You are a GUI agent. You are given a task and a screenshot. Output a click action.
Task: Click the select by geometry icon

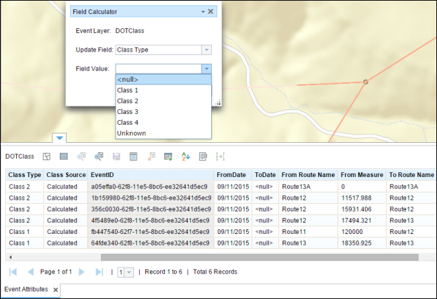point(46,156)
